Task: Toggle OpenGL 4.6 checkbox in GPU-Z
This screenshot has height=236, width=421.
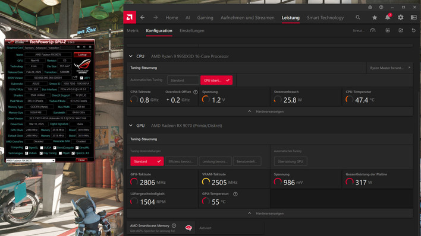Action: [73, 153]
